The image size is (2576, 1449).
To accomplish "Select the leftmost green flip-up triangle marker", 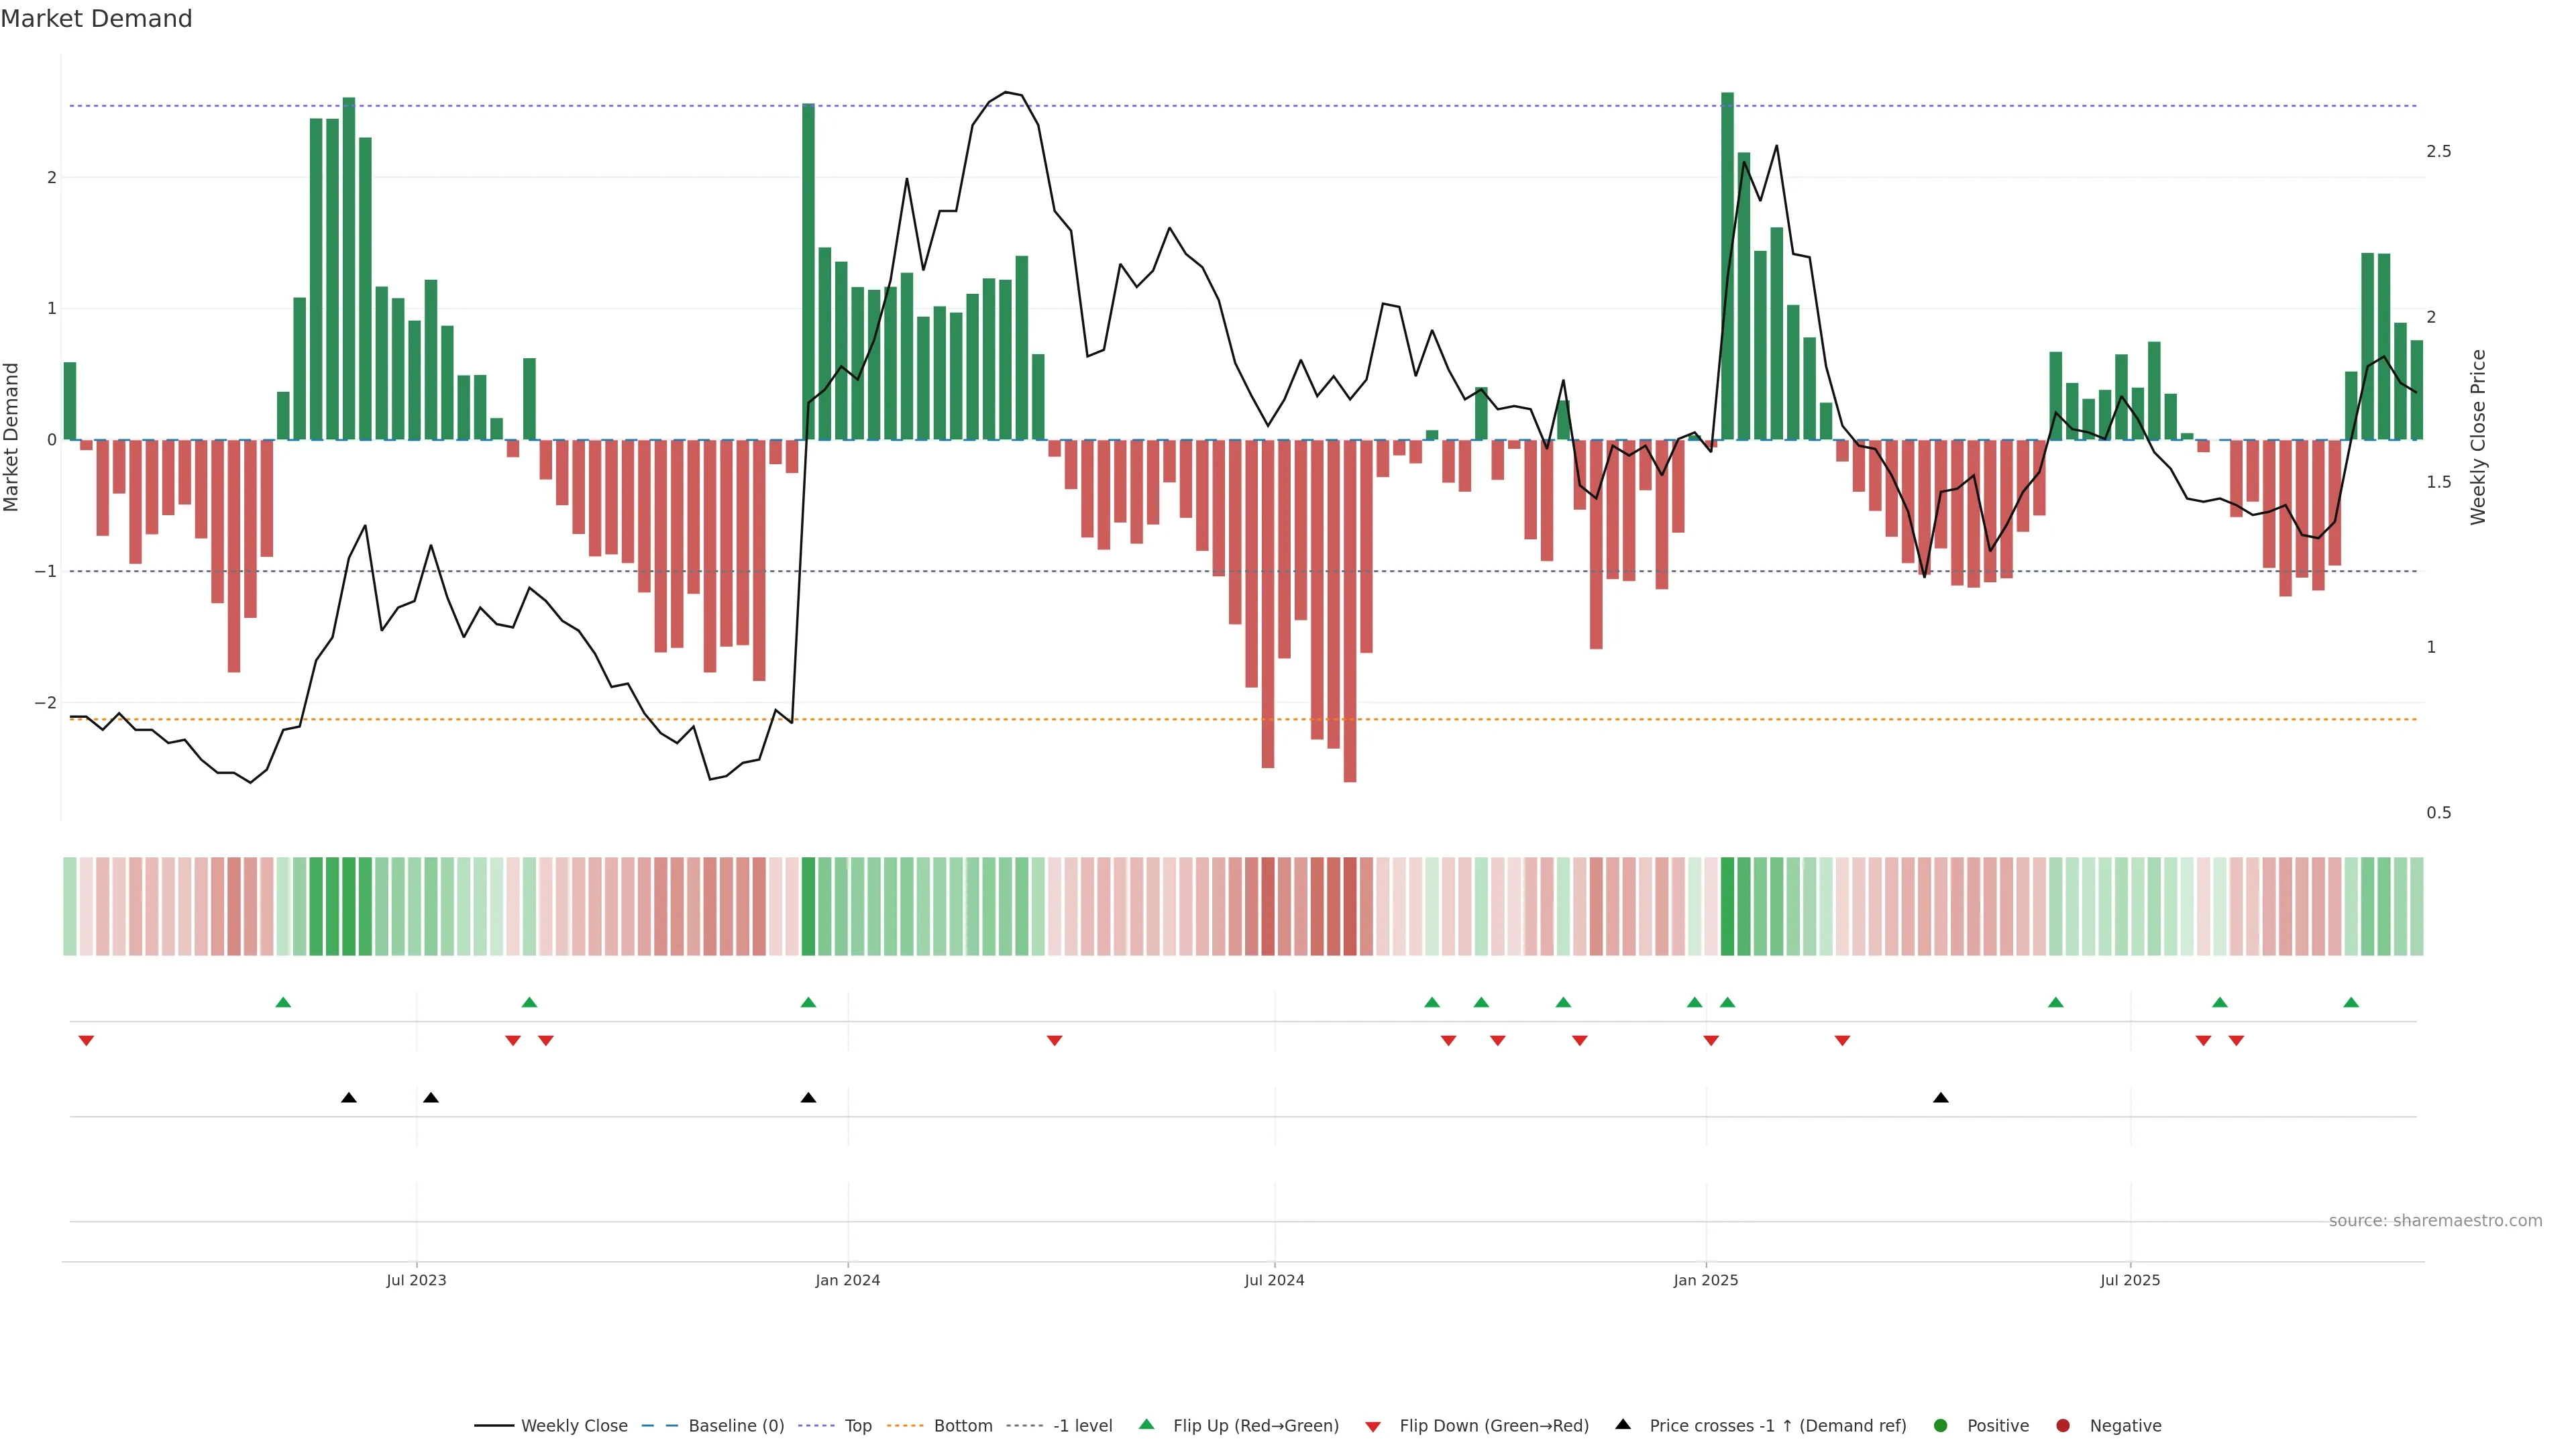I will coord(283,1002).
